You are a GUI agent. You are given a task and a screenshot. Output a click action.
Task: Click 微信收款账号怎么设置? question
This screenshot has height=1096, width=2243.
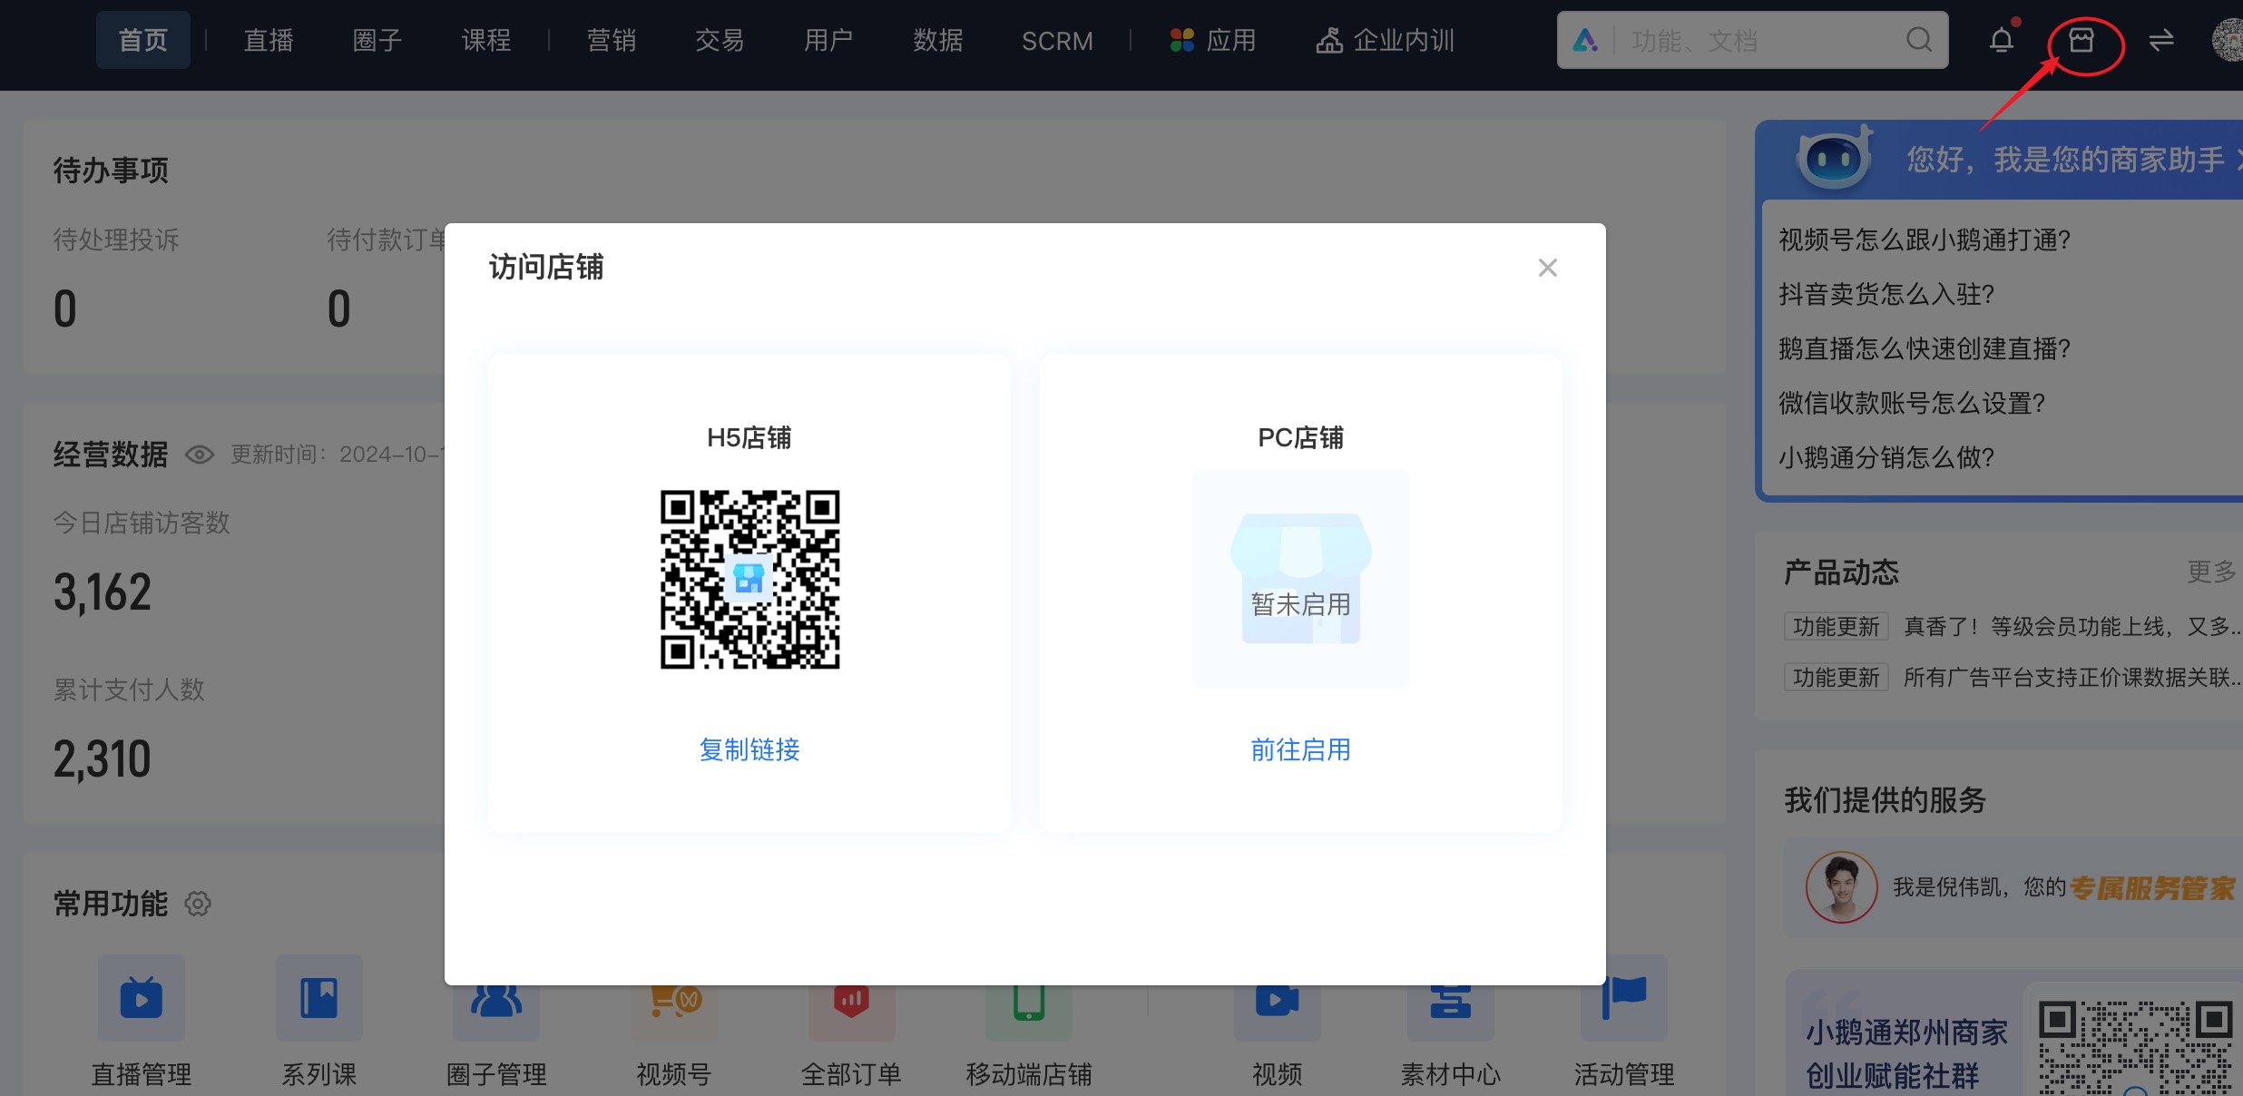1912,403
